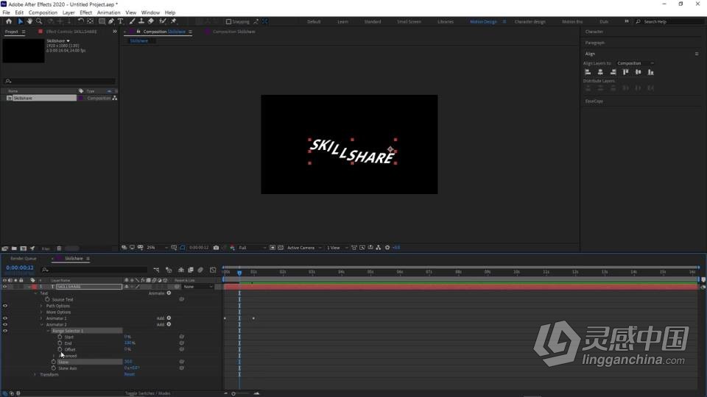Open the Active Camera dropdown
Image resolution: width=707 pixels, height=397 pixels.
[304, 248]
